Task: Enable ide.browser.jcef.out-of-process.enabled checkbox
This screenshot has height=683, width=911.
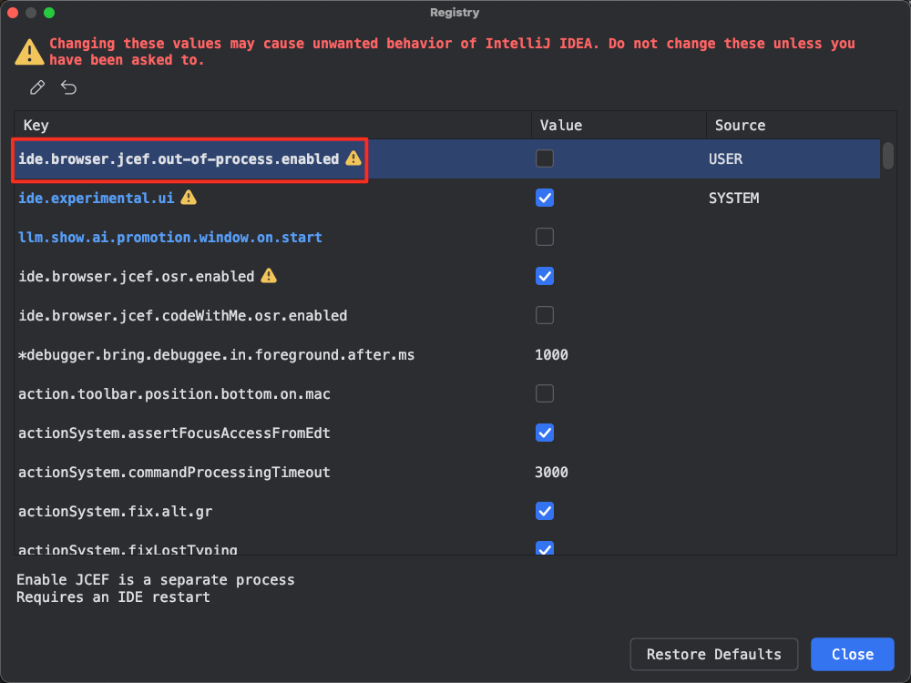Action: [545, 158]
